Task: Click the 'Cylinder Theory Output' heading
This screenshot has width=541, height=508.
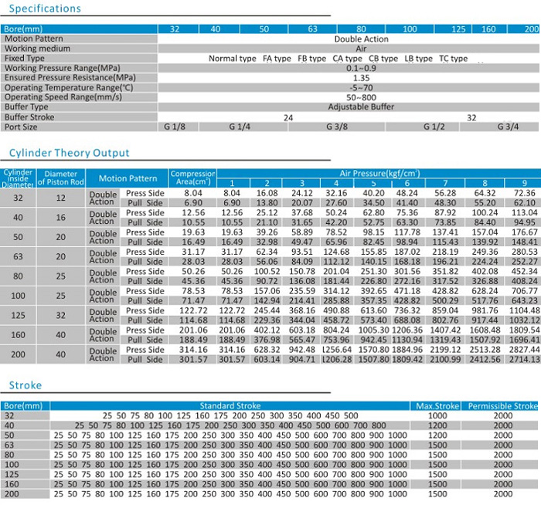Action: (x=69, y=153)
